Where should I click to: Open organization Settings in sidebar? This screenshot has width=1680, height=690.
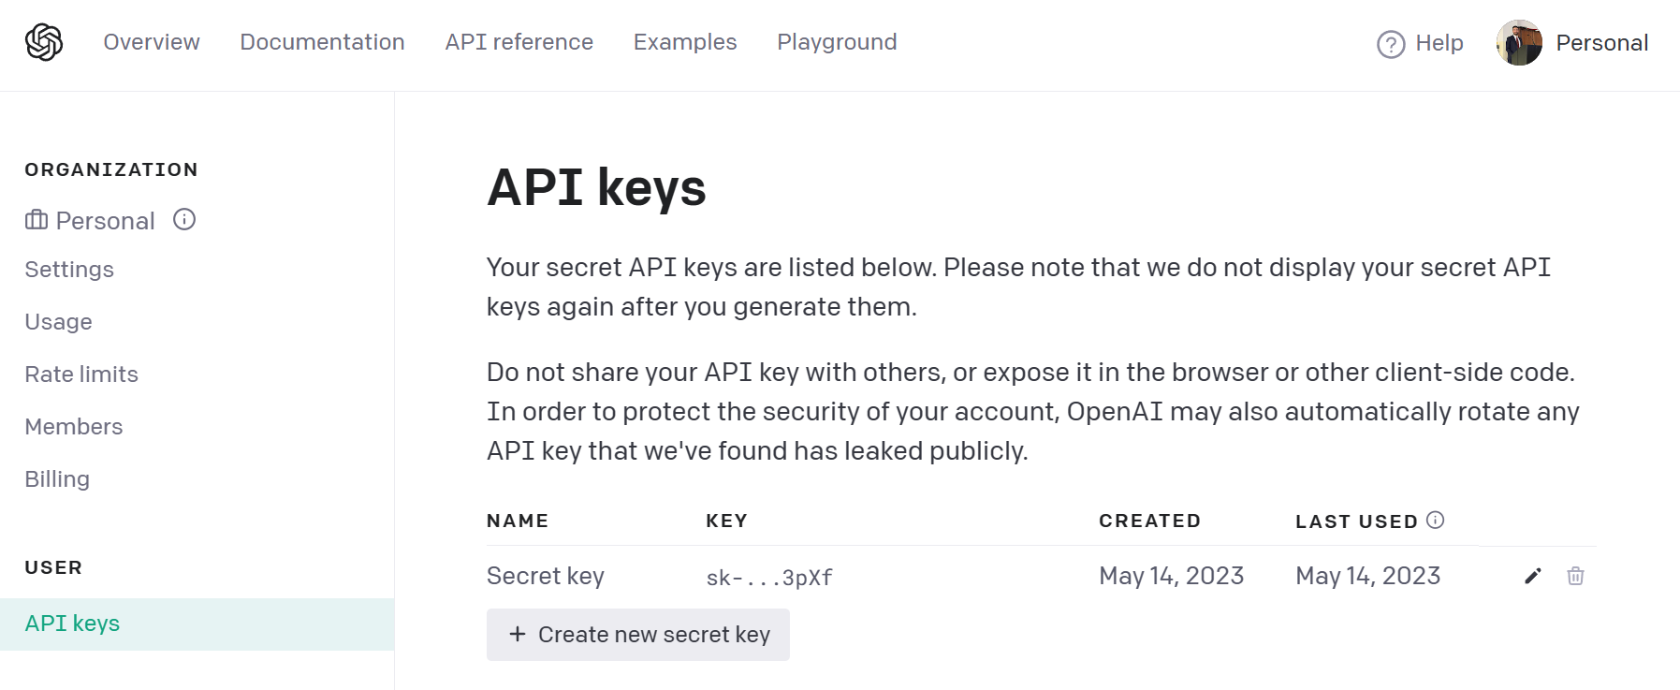pyautogui.click(x=69, y=270)
